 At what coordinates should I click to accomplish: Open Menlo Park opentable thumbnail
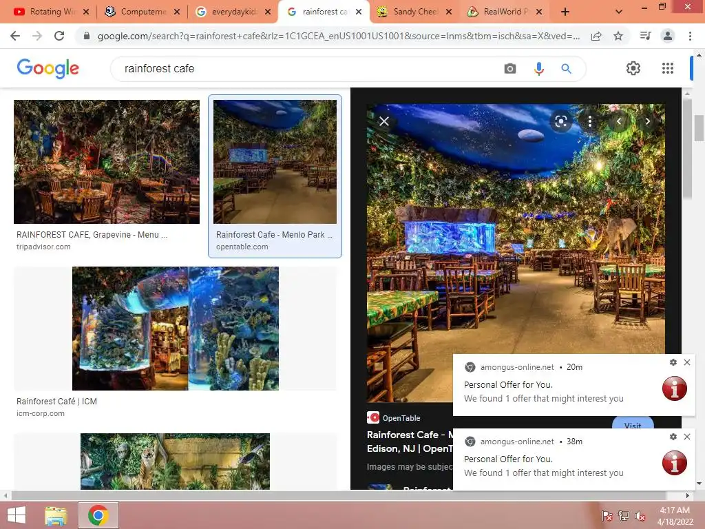pos(275,161)
